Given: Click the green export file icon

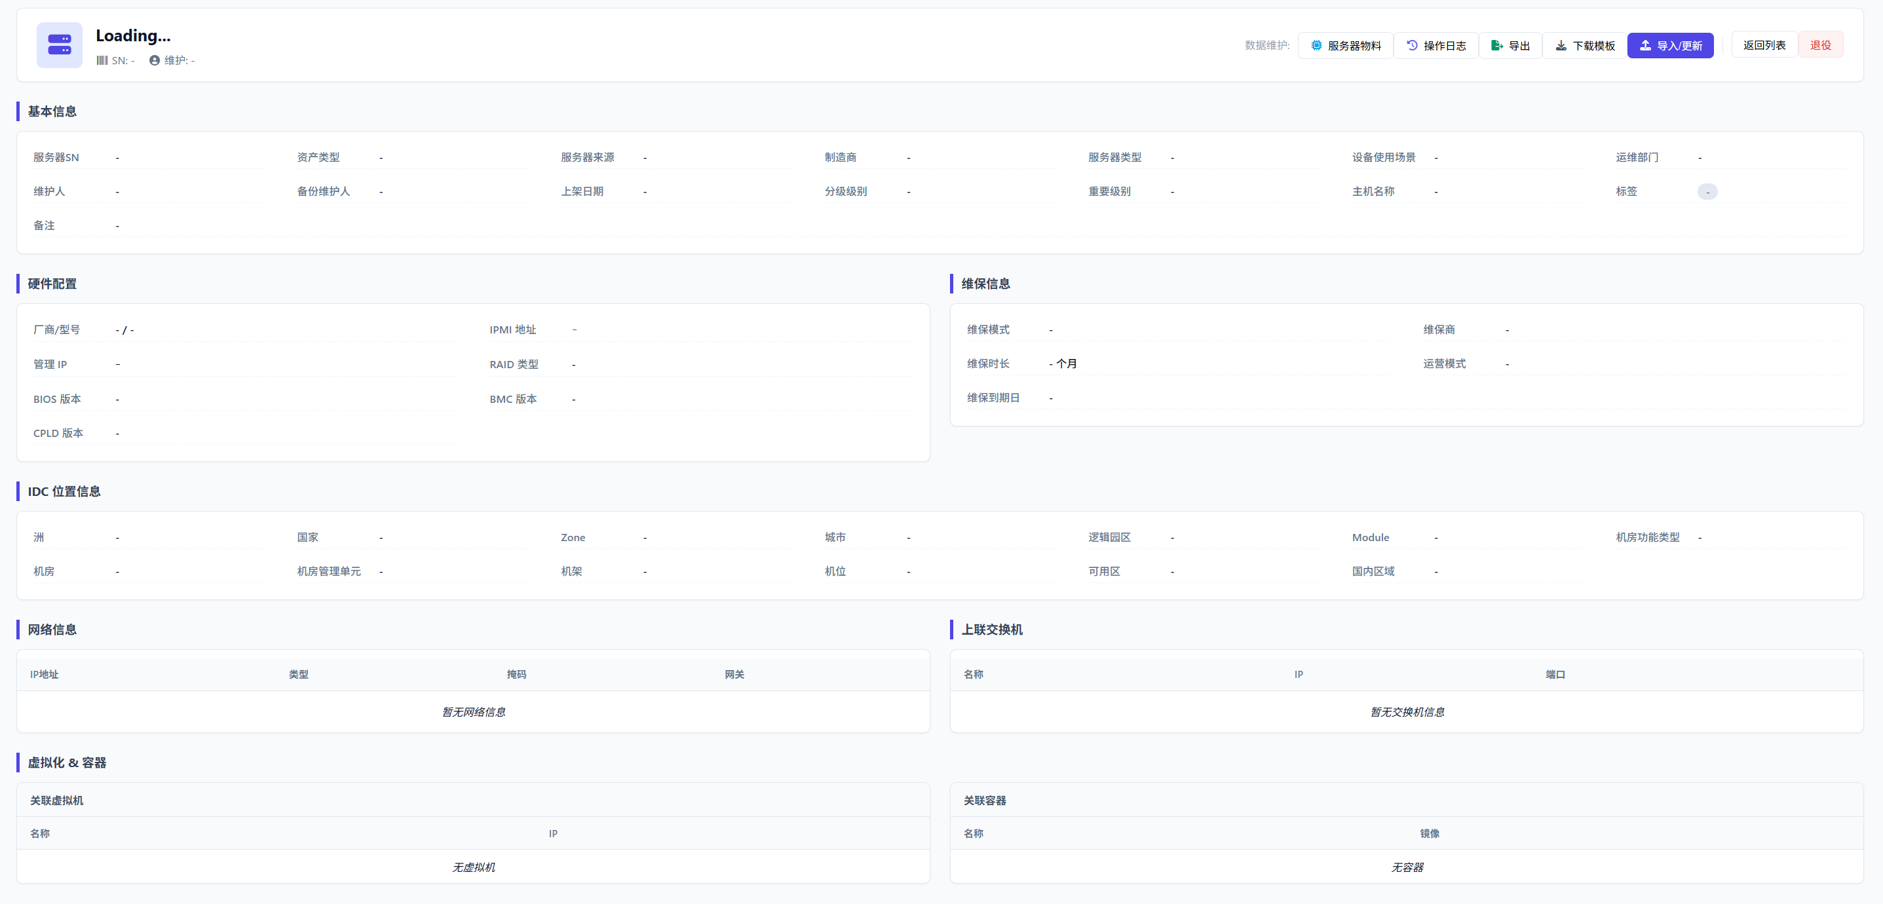Looking at the screenshot, I should [x=1496, y=45].
